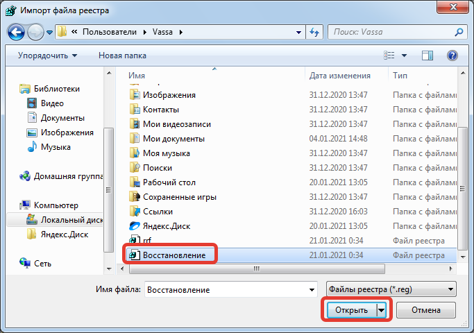The height and width of the screenshot is (333, 474).
Task: Open help with the question mark icon
Action: pyautogui.click(x=452, y=55)
